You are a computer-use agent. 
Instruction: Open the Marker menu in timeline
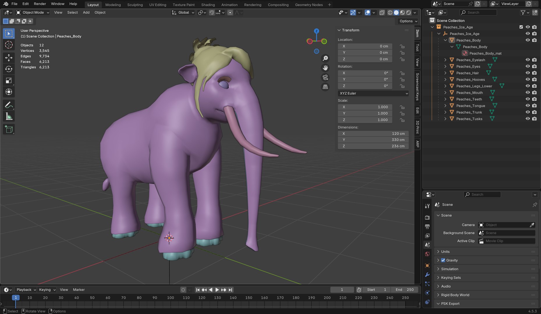(79, 290)
